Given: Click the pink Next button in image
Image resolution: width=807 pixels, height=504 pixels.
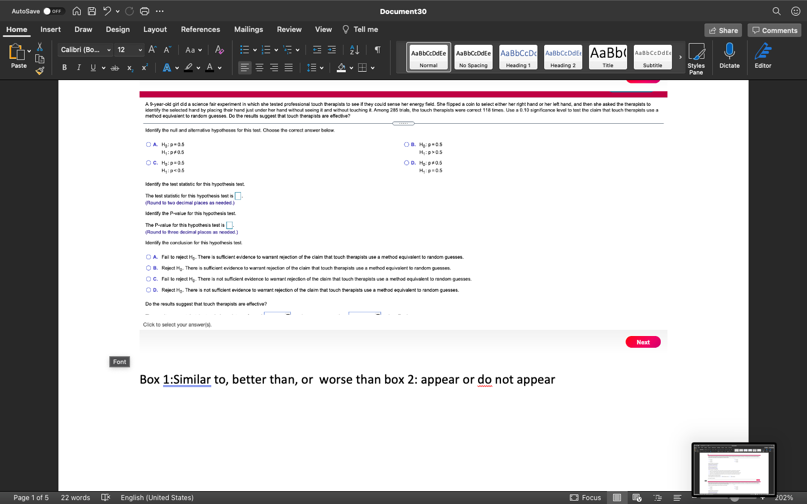Looking at the screenshot, I should [x=643, y=342].
